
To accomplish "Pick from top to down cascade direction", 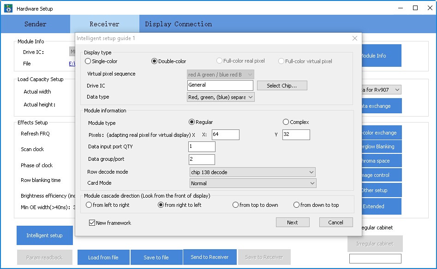I will pos(235,205).
